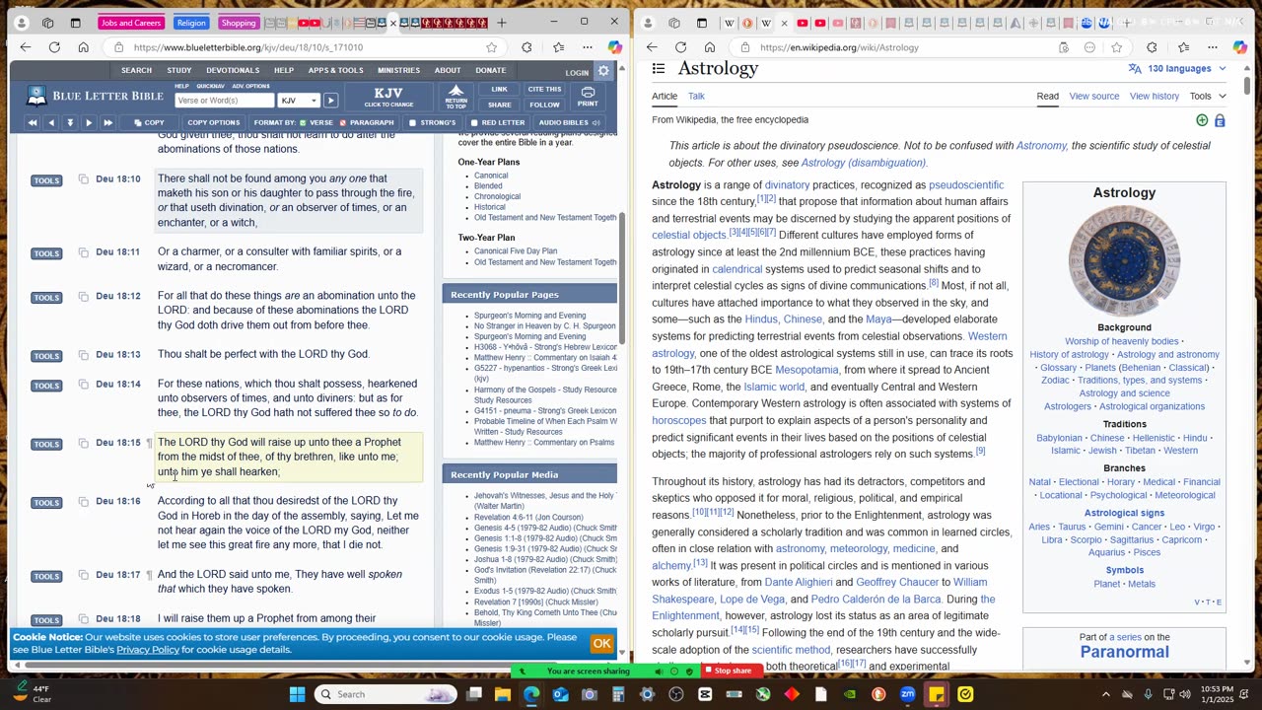This screenshot has width=1262, height=710.
Task: Click Verse or Word(s) search field
Action: 224,101
